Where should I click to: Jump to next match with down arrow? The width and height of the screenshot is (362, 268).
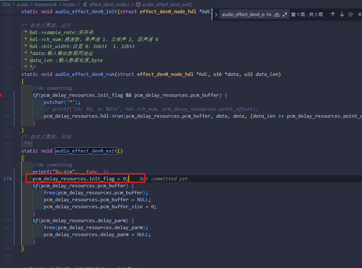pos(342,15)
